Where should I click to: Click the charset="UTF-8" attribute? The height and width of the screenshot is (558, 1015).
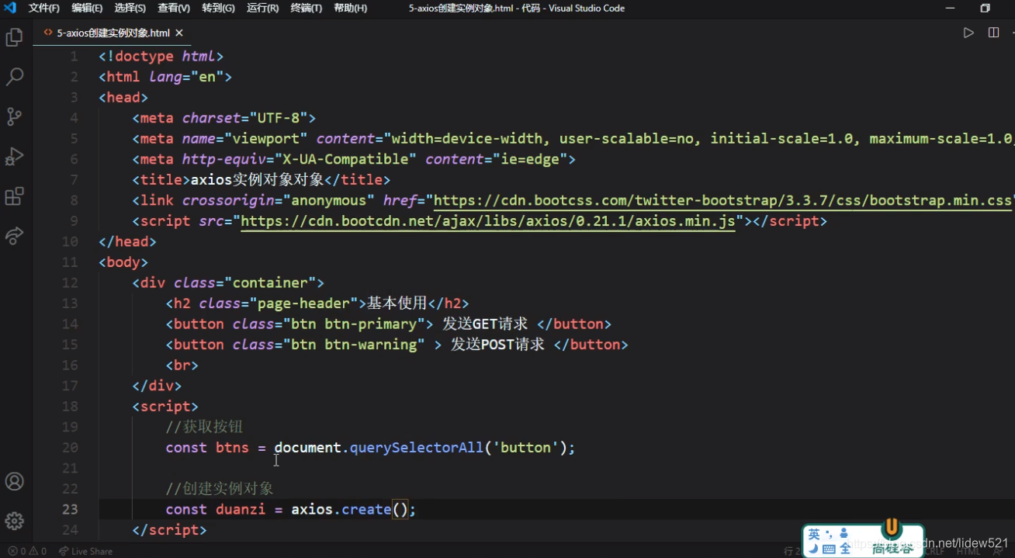point(245,118)
